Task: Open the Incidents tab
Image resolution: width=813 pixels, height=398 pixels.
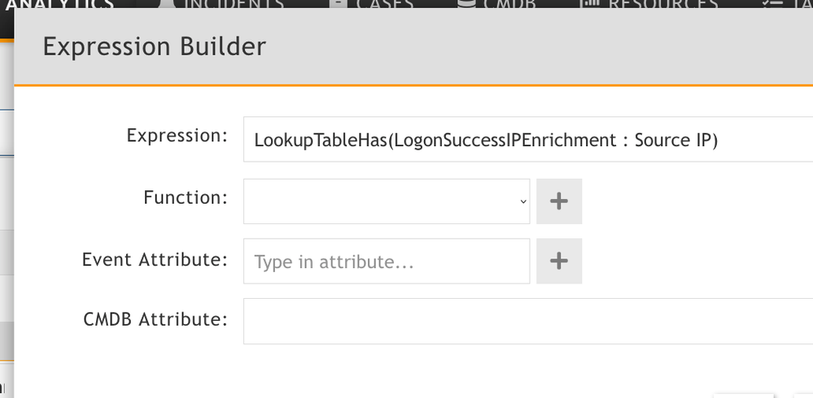Action: tap(234, 4)
